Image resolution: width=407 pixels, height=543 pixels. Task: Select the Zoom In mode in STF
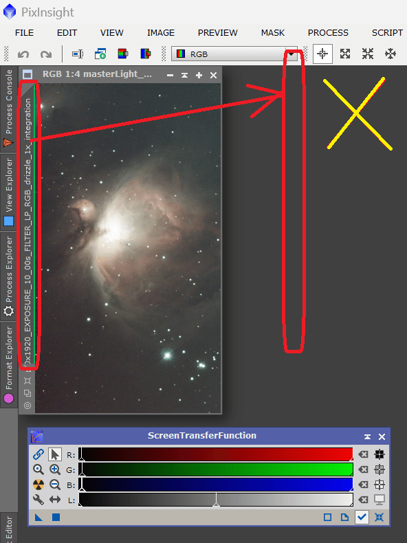(x=55, y=469)
